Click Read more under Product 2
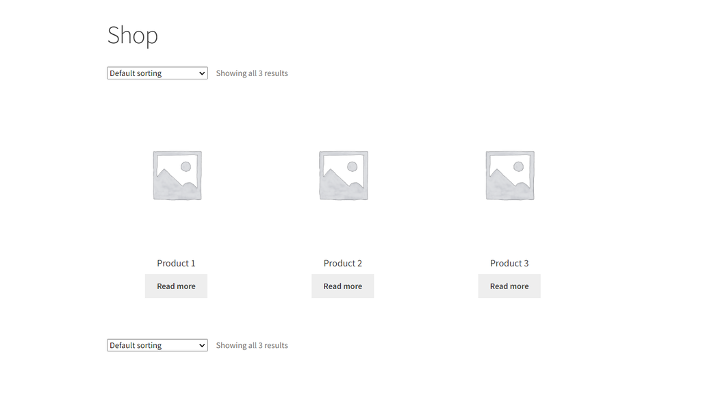The image size is (701, 400). coord(343,286)
